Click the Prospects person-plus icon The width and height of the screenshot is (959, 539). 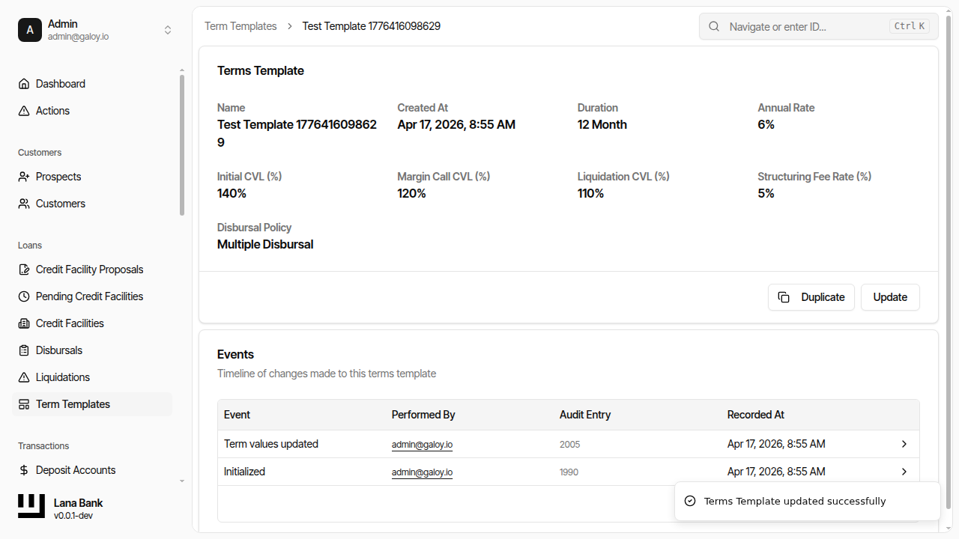[24, 177]
